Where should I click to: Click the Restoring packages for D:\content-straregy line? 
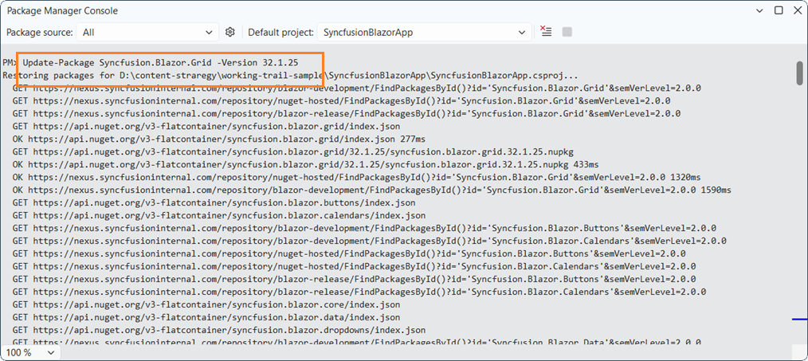[x=291, y=75]
